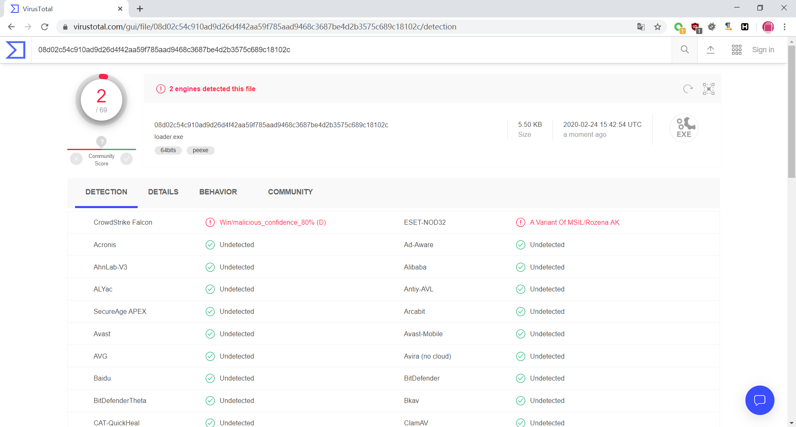
Task: Click the 2 engines detected this file message
Action: pos(212,89)
